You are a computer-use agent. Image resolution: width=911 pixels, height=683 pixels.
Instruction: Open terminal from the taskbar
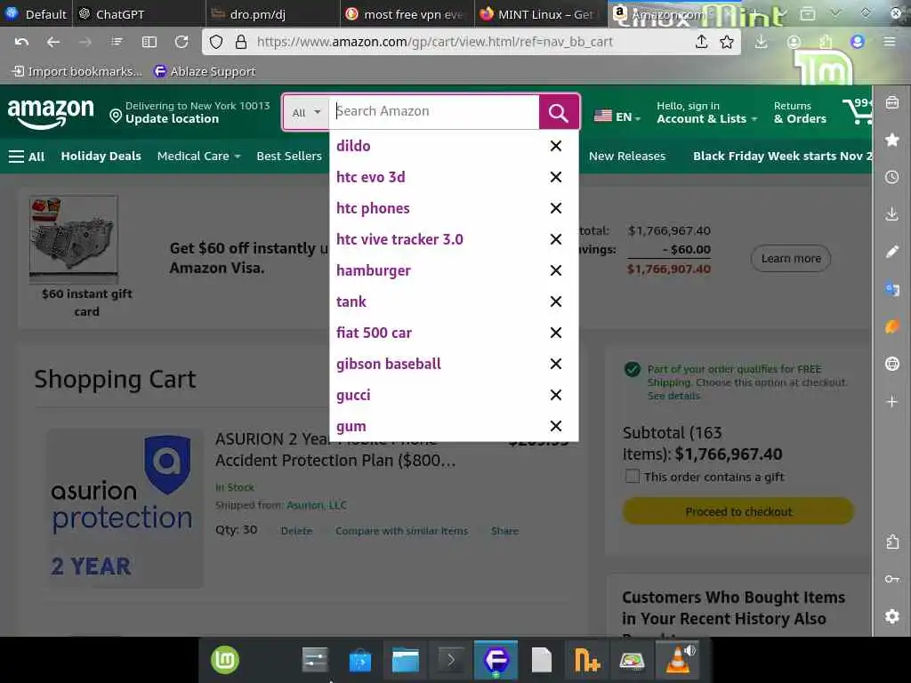tap(451, 661)
